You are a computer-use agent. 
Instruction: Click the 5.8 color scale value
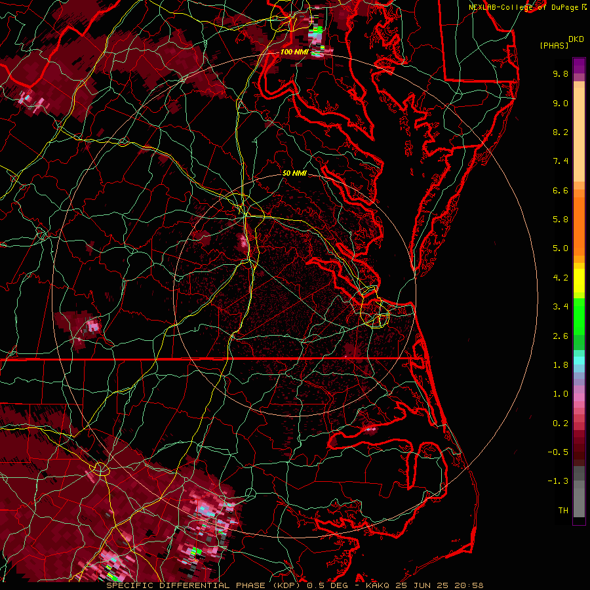560,220
